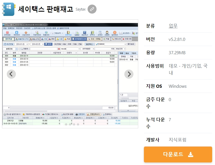Click the usage scope 데모 - 개인/기업, 국내
This screenshot has height=165, width=215.
(x=188, y=69)
